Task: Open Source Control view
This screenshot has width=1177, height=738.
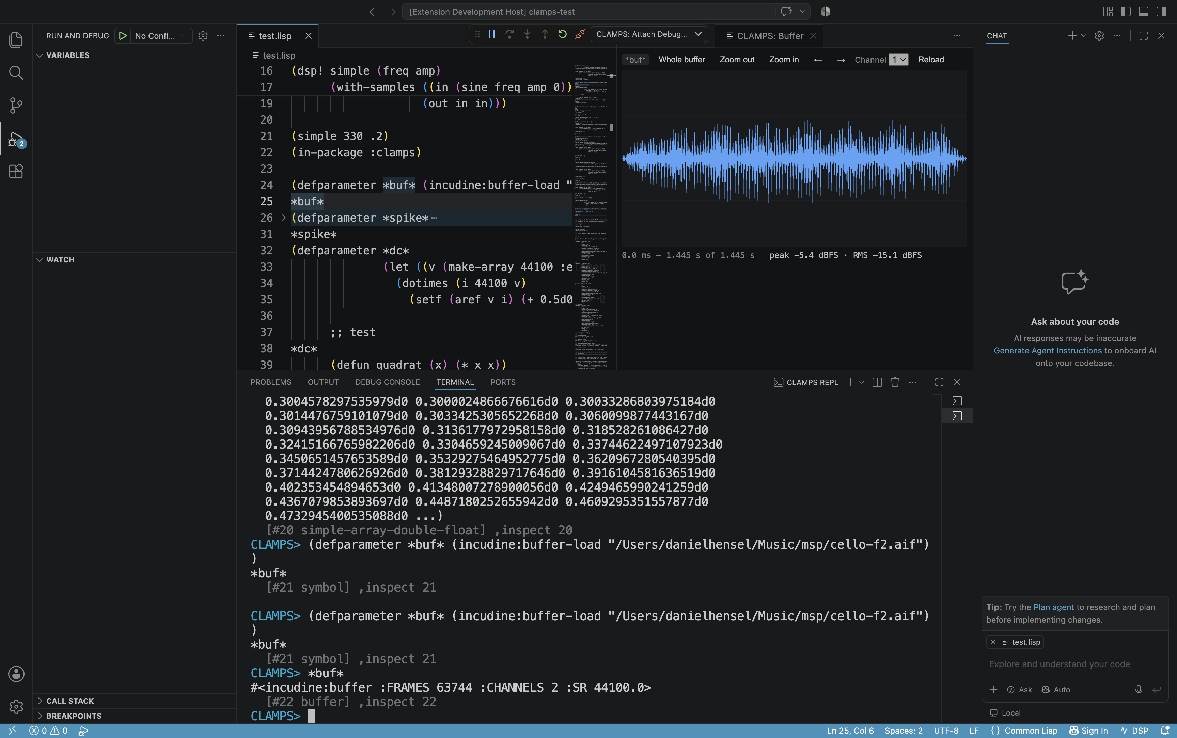Action: click(16, 106)
